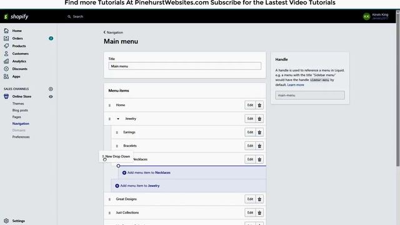Grab the Bracelets row drag handle

click(117, 146)
